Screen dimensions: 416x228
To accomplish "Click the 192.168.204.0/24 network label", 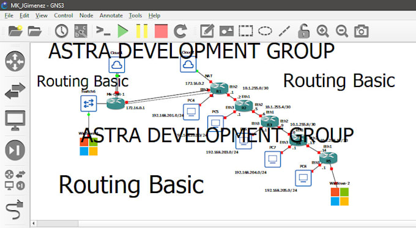I will (x=250, y=172).
